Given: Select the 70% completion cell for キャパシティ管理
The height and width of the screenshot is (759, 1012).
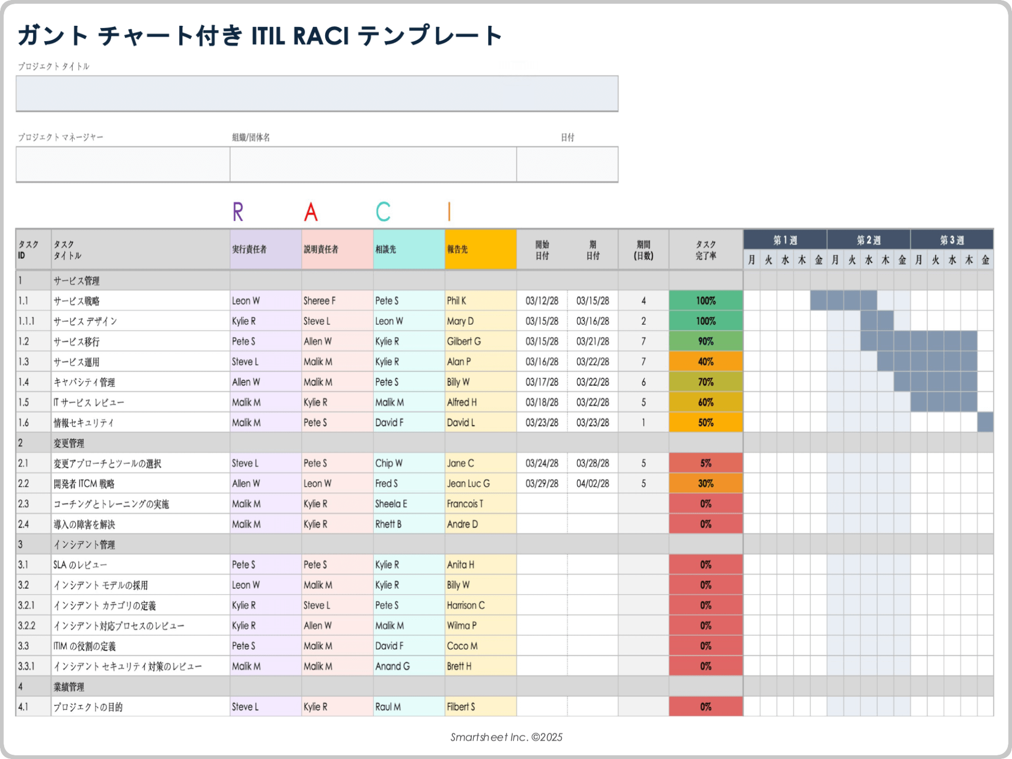Looking at the screenshot, I should [706, 382].
